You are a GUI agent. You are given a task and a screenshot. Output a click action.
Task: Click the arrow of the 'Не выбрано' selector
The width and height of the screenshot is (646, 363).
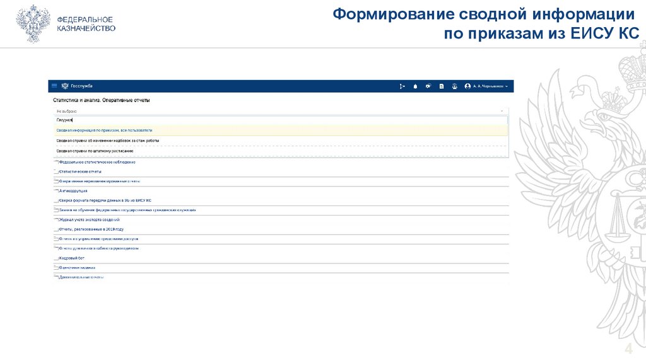click(502, 111)
